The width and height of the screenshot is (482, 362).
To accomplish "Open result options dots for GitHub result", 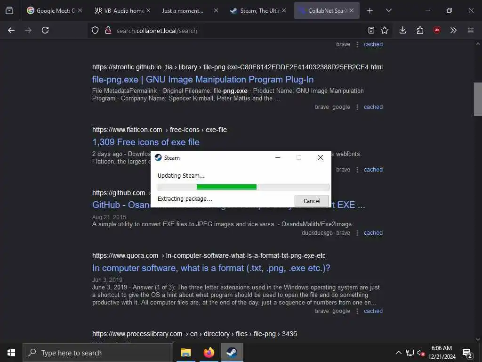I will pos(357,233).
